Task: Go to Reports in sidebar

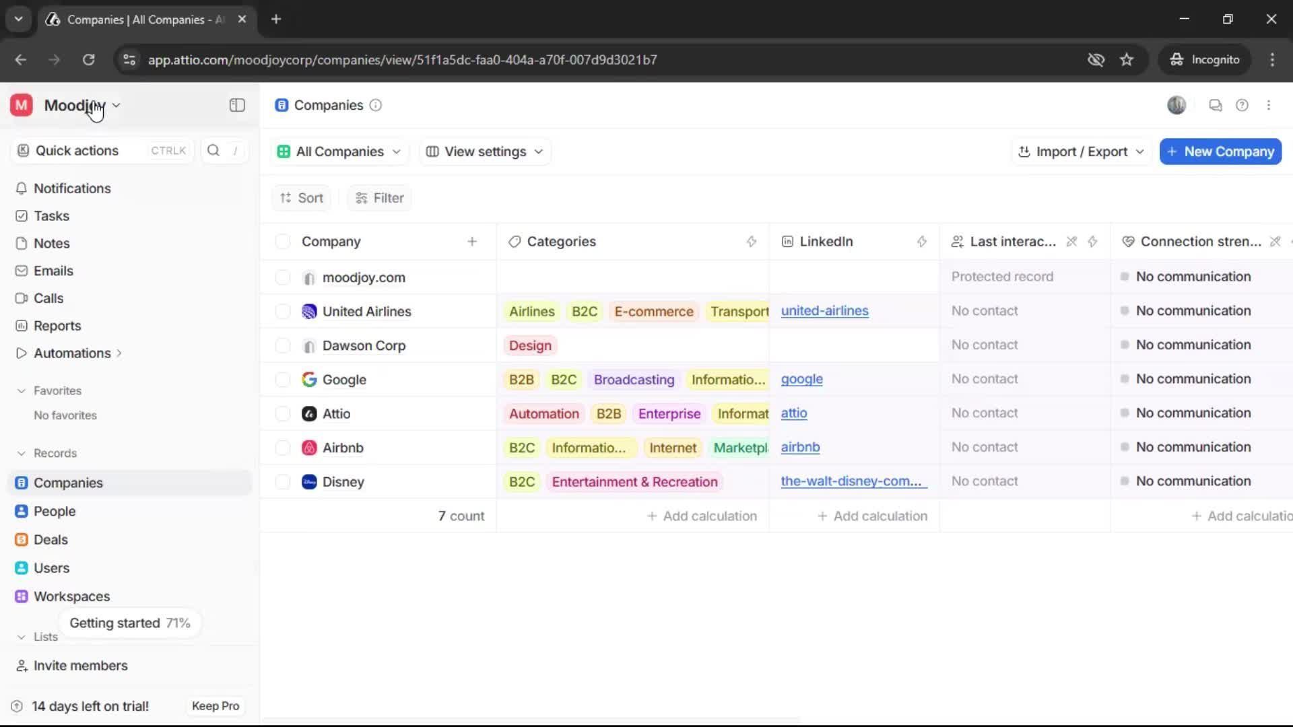Action: tap(57, 326)
